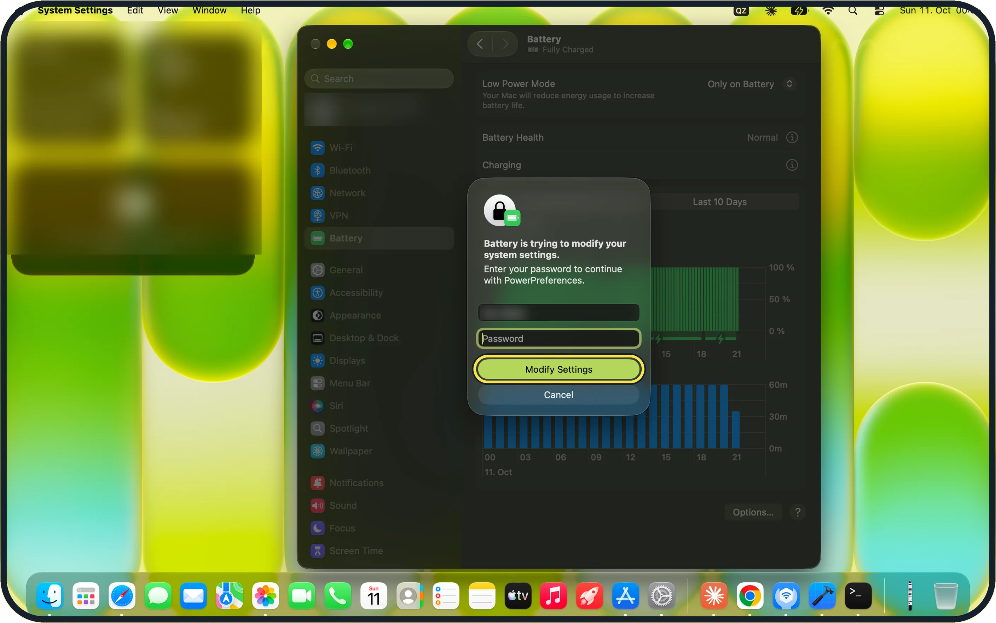Open the Help menu
This screenshot has height=623, width=996.
tap(250, 10)
